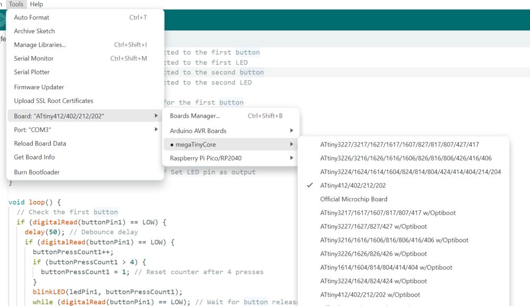Click the buttonPressCount1++; line
Viewport: 530px width, 306px height.
click(x=73, y=252)
